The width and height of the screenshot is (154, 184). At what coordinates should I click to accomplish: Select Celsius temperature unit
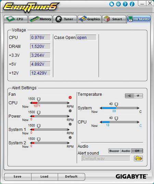[x=130, y=96]
